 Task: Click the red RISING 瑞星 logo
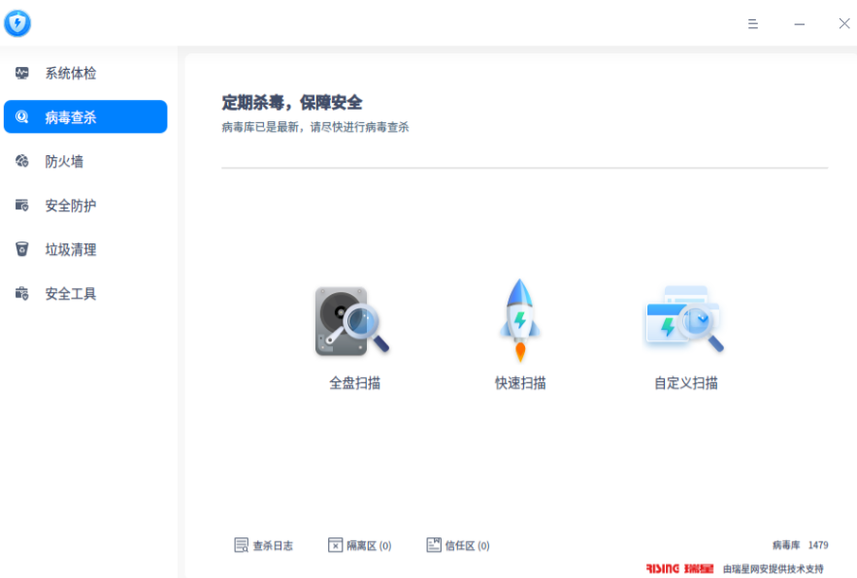679,568
